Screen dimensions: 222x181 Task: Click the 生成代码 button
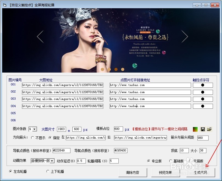coord(201,173)
